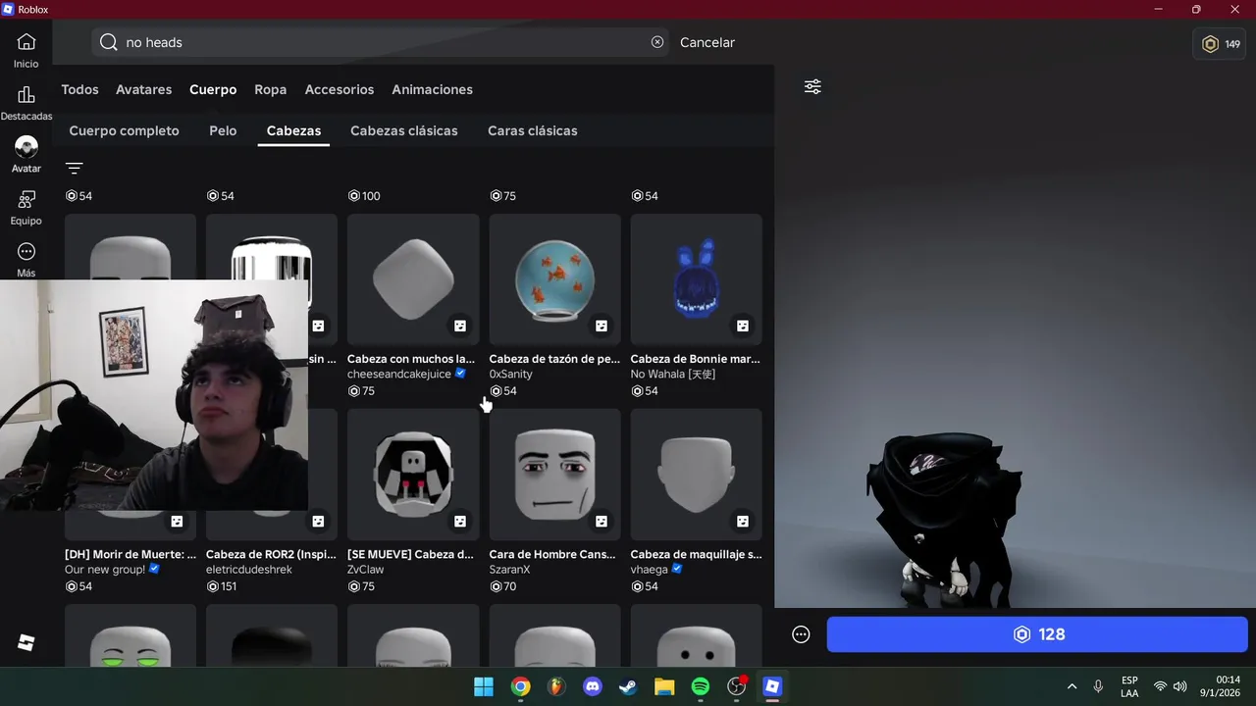This screenshot has width=1256, height=706.
Task: Open the Our new group! creator link
Action: click(x=105, y=570)
